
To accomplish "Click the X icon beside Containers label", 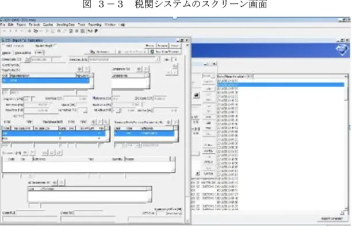I will (146, 69).
